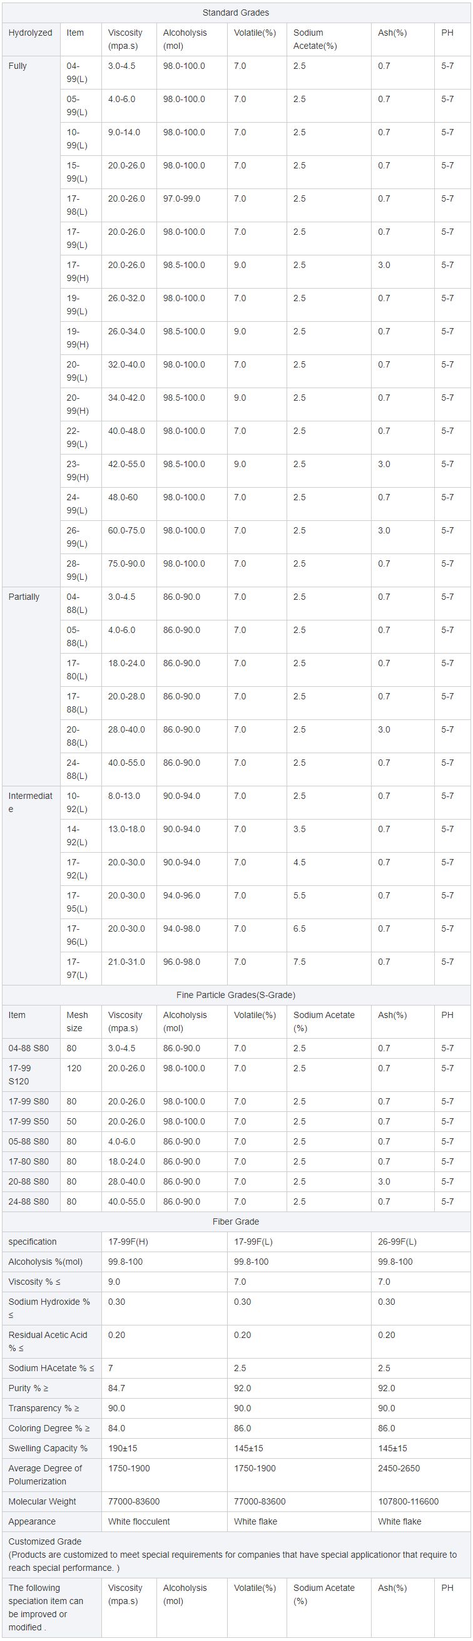Image resolution: width=473 pixels, height=1641 pixels.
Task: Click the Customized Grade description text
Action: [232, 1555]
